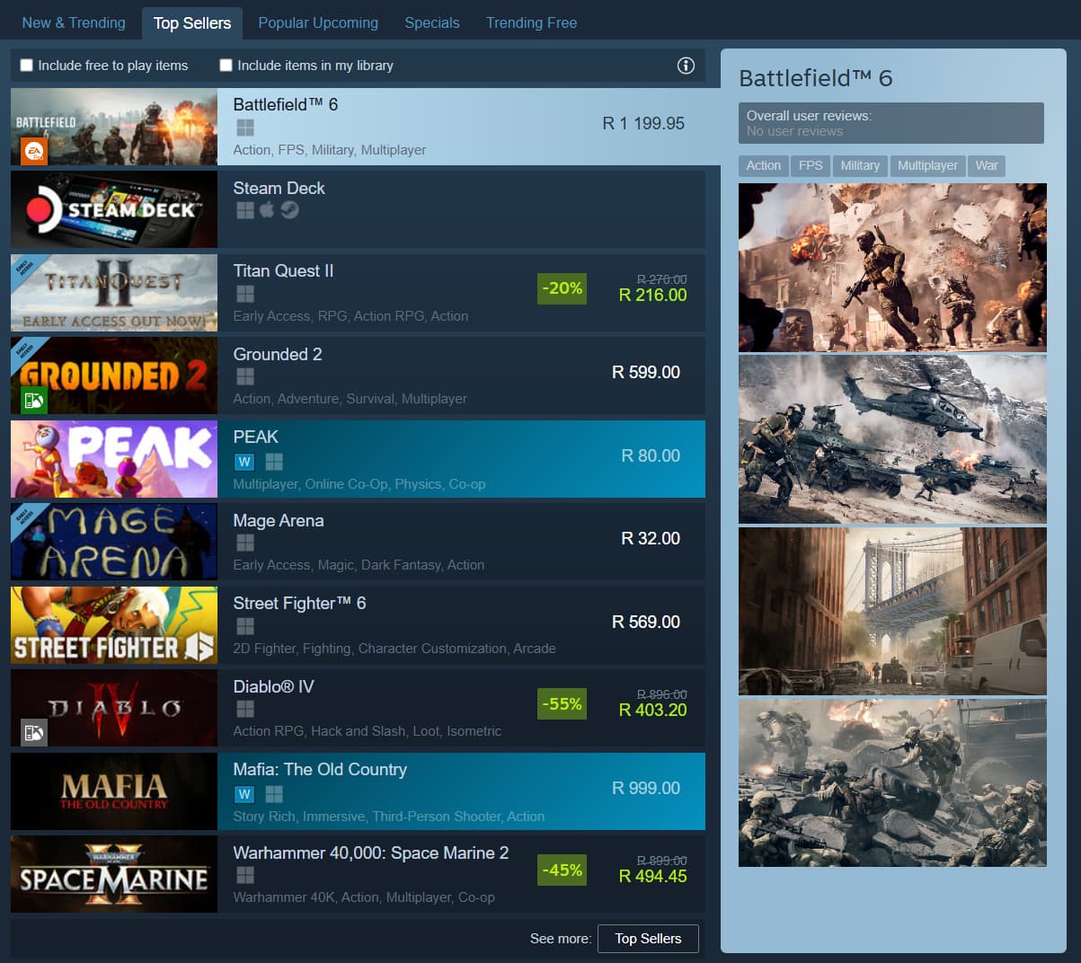Open the Grounded 2 listing
The width and height of the screenshot is (1081, 963).
[358, 375]
